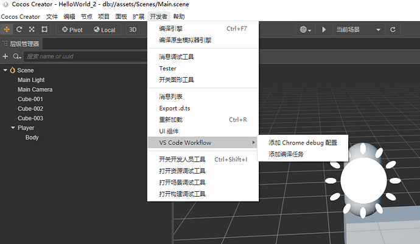This screenshot has width=420, height=244.
Task: Select the scale transform tool
Action: point(32,29)
